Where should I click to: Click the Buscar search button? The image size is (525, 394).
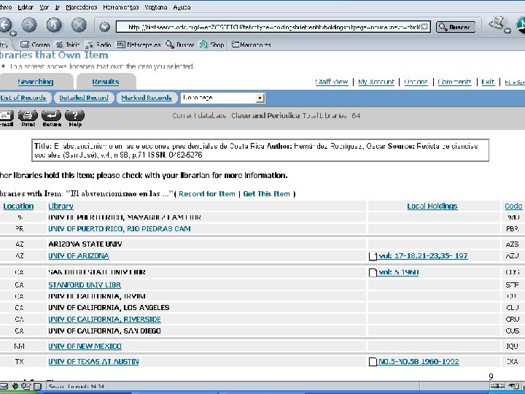pyautogui.click(x=456, y=27)
